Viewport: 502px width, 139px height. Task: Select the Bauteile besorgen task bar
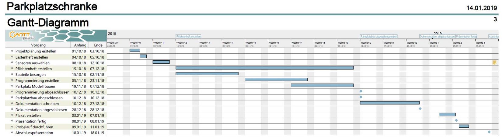tap(207, 73)
